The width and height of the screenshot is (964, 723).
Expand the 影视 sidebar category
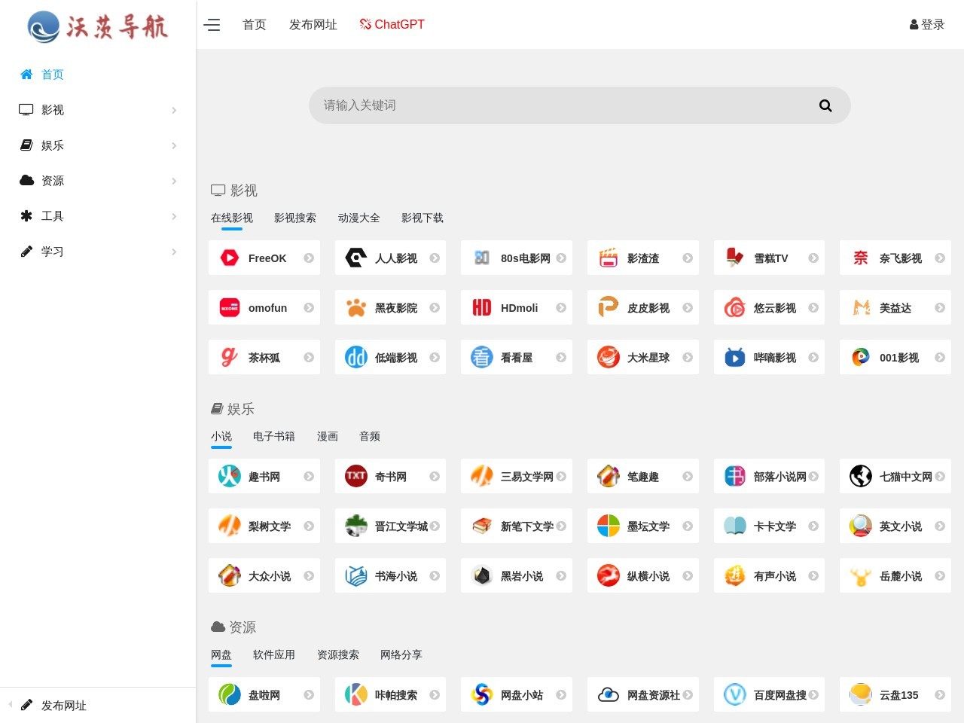pyautogui.click(x=98, y=110)
